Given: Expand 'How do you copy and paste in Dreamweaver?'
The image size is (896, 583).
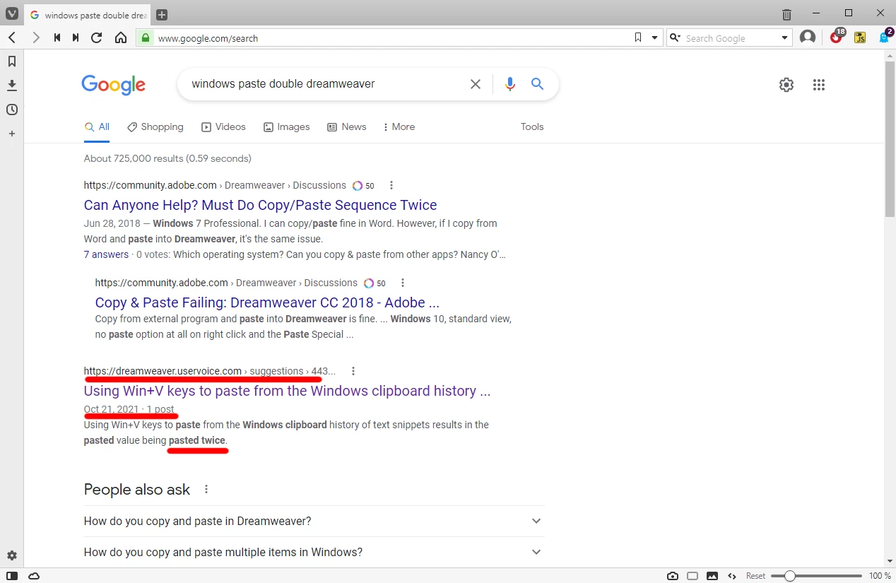Looking at the screenshot, I should 314,522.
